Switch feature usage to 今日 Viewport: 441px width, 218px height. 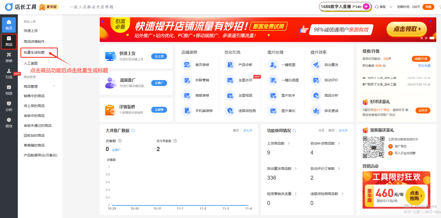click(321, 130)
